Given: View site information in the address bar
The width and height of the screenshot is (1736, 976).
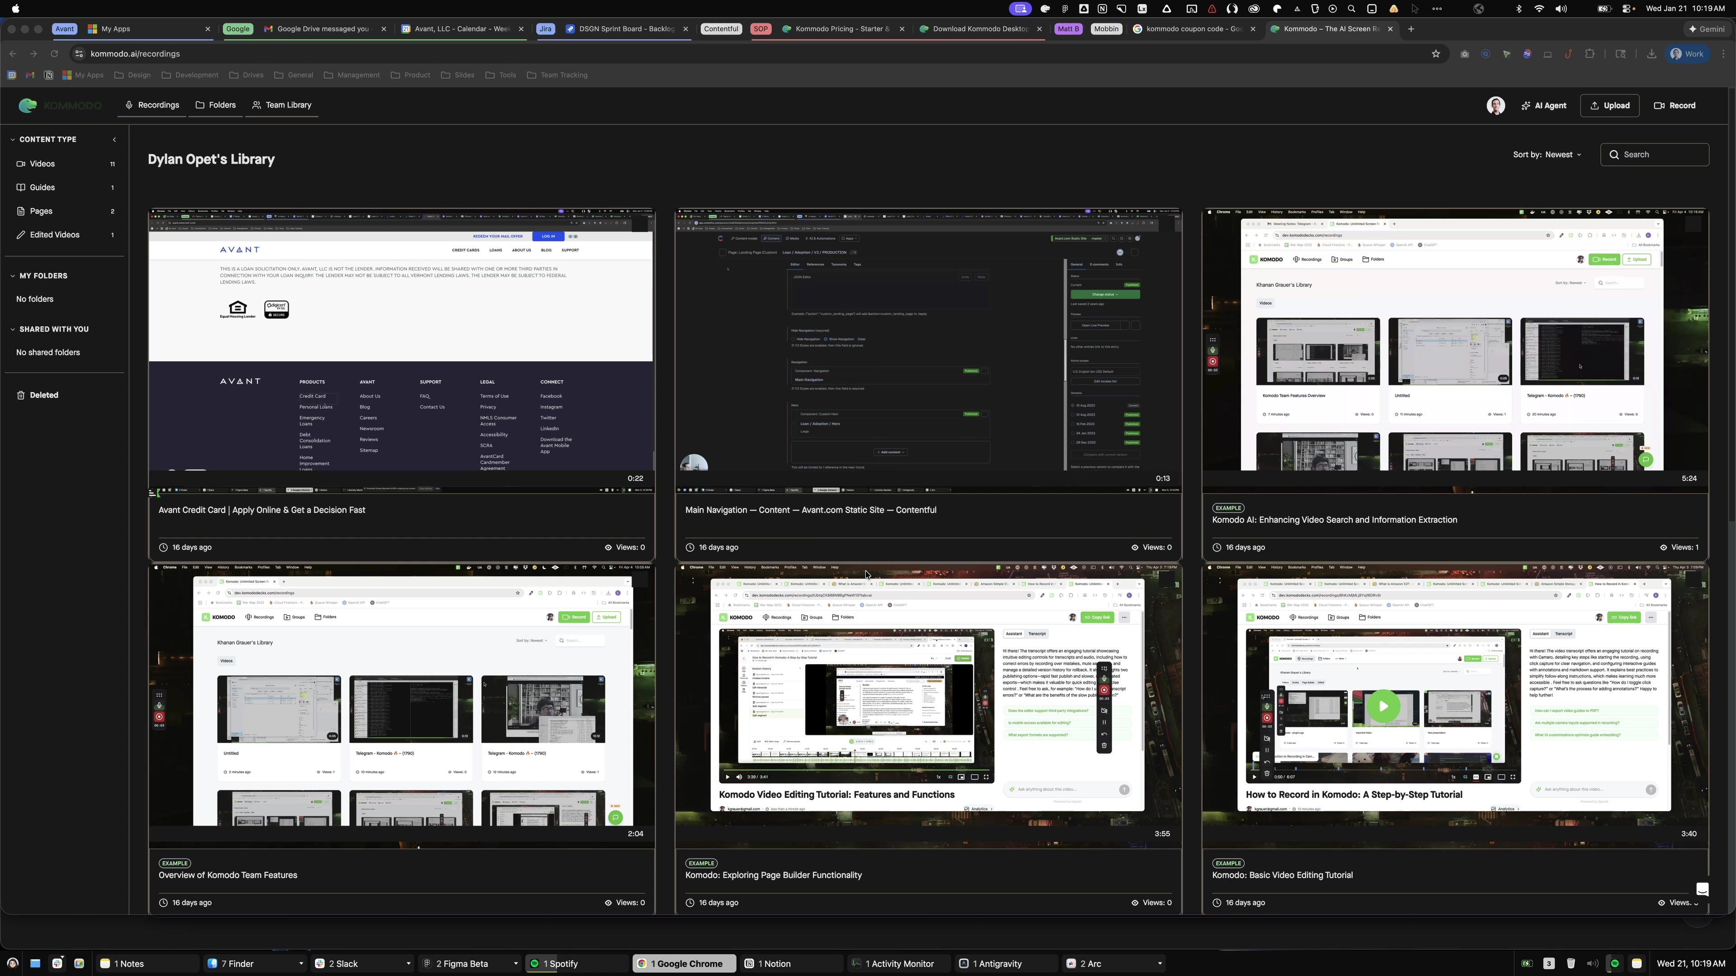Looking at the screenshot, I should (x=78, y=54).
